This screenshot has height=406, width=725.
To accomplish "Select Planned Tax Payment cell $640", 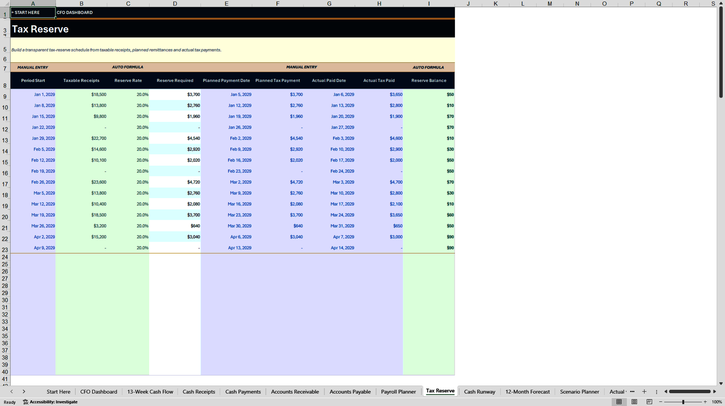I will (x=278, y=226).
